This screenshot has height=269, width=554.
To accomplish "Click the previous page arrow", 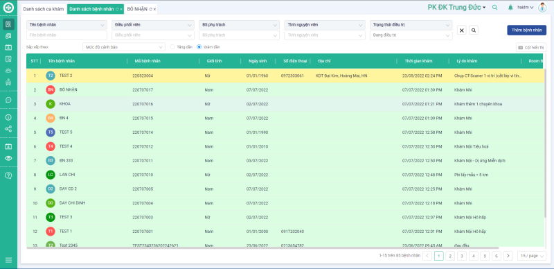I will pyautogui.click(x=427, y=256).
